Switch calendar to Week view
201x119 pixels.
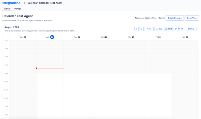coord(169,29)
